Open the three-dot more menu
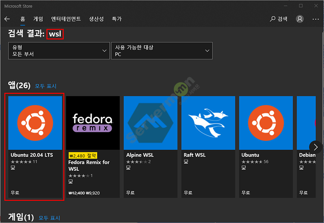Image resolution: width=324 pixels, height=223 pixels. [316, 19]
